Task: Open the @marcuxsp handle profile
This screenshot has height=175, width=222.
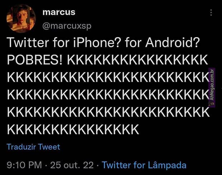Action: (x=67, y=26)
